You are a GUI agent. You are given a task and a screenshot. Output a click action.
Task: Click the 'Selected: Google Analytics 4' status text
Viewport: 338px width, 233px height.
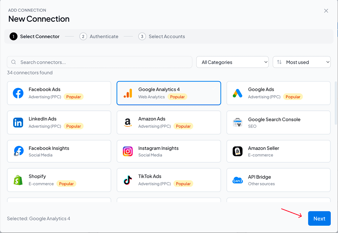39,219
